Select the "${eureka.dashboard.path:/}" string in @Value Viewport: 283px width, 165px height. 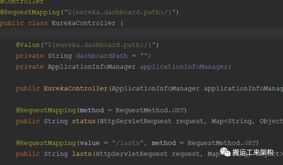pos(100,45)
